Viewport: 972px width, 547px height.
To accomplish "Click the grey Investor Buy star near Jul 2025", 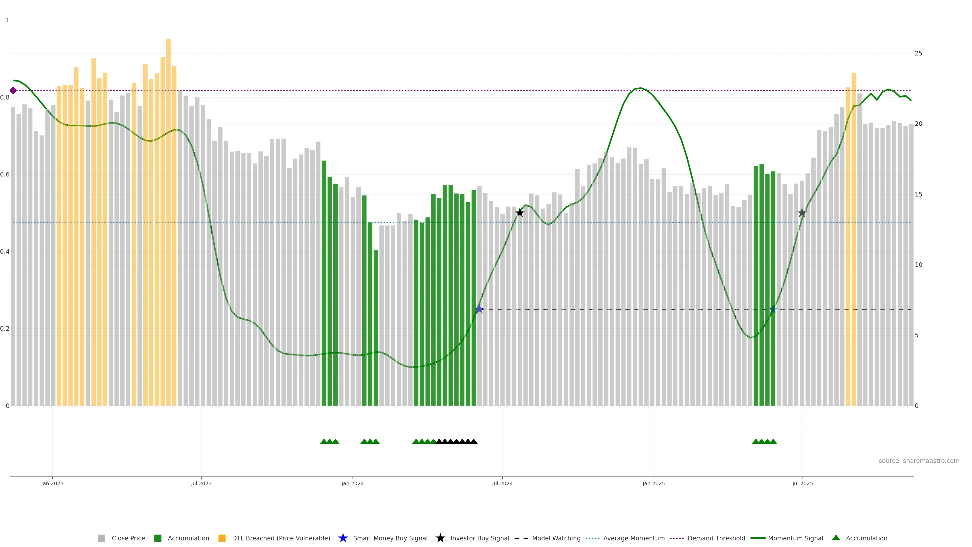I will tap(802, 213).
